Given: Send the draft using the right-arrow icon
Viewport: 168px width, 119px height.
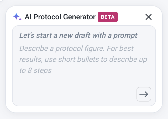Looking at the screenshot, I should 144,94.
